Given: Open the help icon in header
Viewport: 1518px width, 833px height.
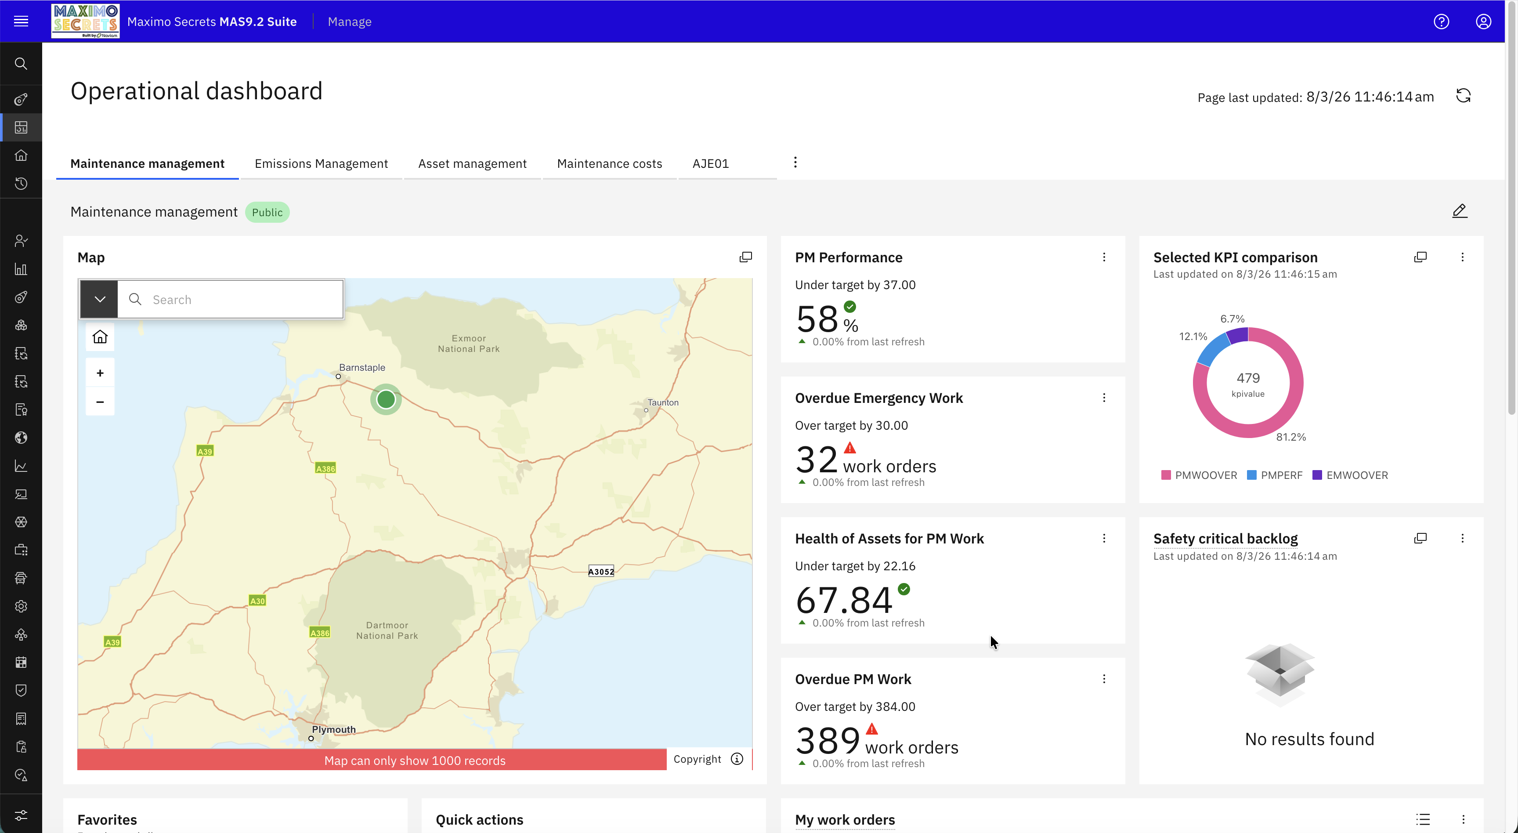Looking at the screenshot, I should (1442, 21).
